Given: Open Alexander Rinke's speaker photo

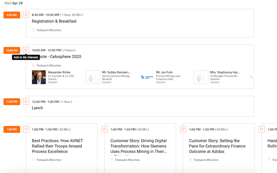Looking at the screenshot, I should pyautogui.click(x=39, y=77).
